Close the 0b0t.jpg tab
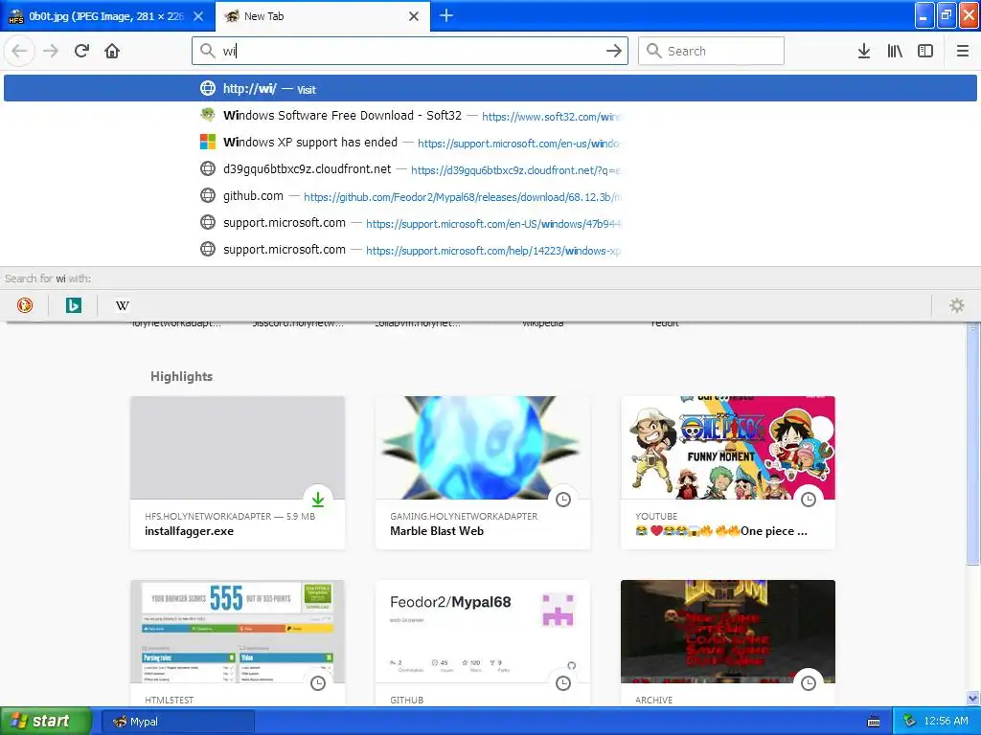The width and height of the screenshot is (981, 735). 198,16
